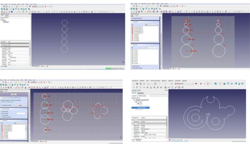The image size is (250, 144).
Task: Click What's This help icon, bottom-right window
Action: 196,84
